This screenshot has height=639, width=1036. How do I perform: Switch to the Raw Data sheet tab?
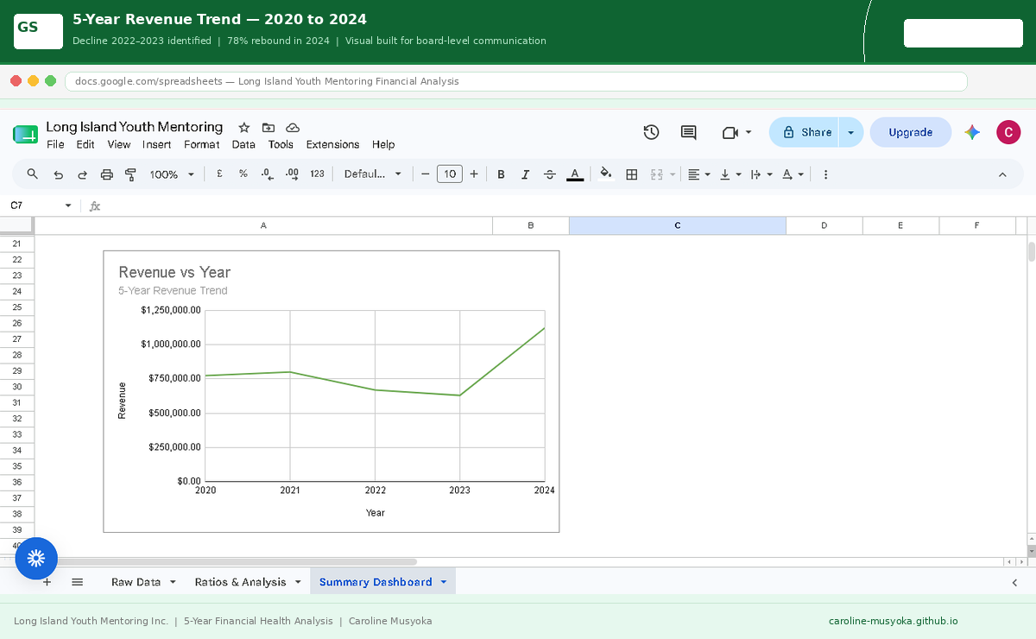(136, 582)
